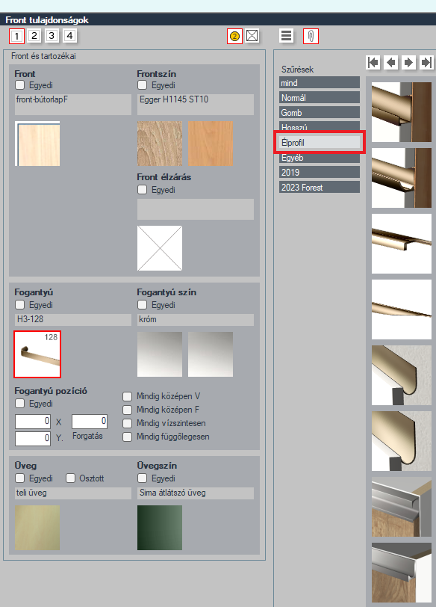Open the list view hamburger icon
436x607 pixels.
(x=286, y=36)
